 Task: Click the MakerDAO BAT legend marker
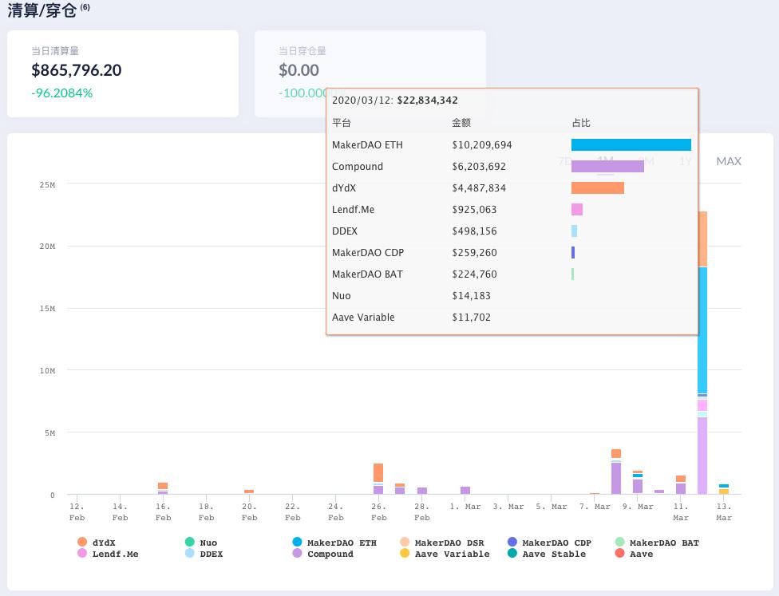pos(619,543)
